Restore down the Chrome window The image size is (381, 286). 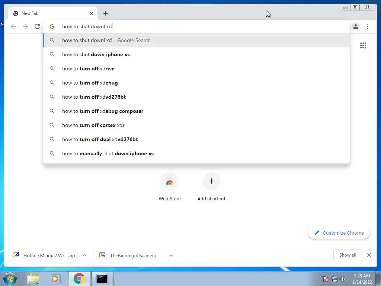click(x=355, y=7)
